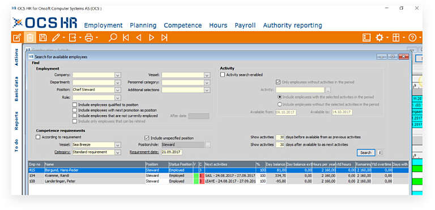
Task: Click the list panel icon in toolbar
Action: click(366, 38)
